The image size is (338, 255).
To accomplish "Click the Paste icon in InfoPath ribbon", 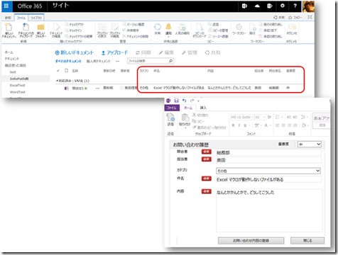I will tap(185, 118).
